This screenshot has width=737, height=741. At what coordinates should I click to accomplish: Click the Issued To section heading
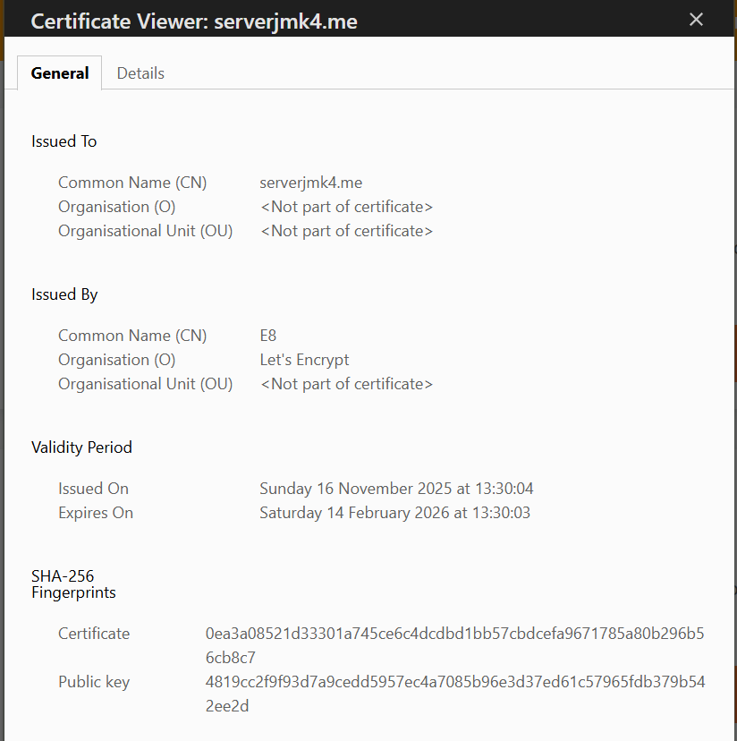tap(64, 141)
